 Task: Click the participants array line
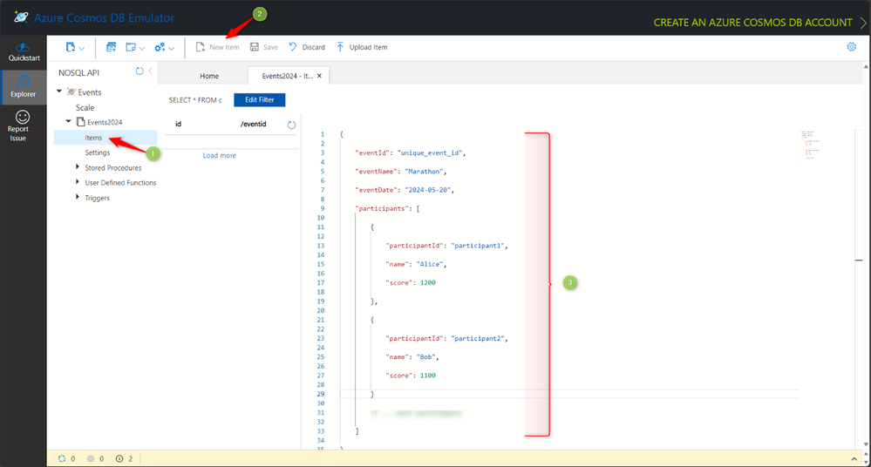pos(387,209)
